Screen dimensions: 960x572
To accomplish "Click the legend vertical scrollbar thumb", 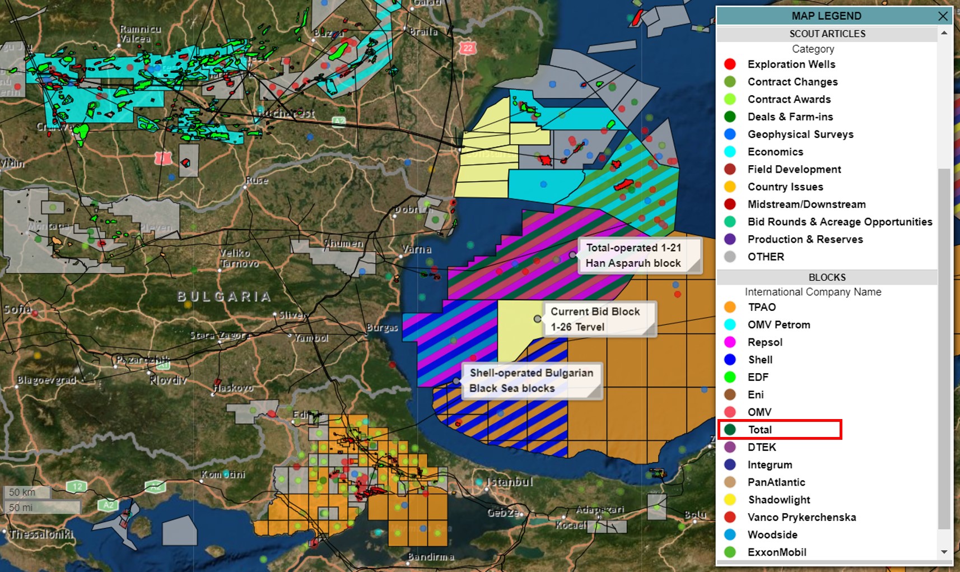I will (944, 347).
